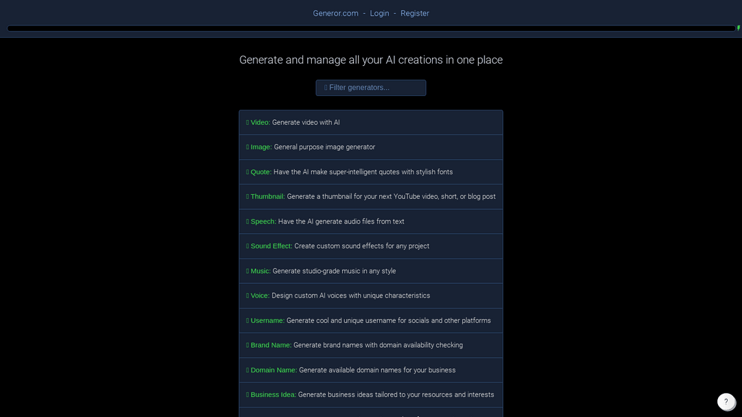This screenshot has width=742, height=417.
Task: Open the Domain Name generator
Action: pos(371,370)
